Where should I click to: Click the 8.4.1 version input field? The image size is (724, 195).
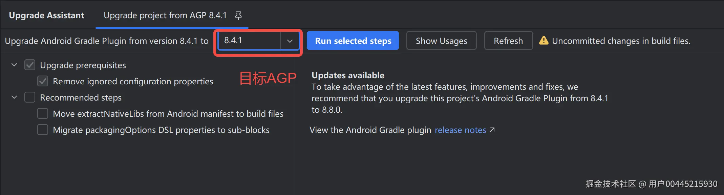coord(250,41)
